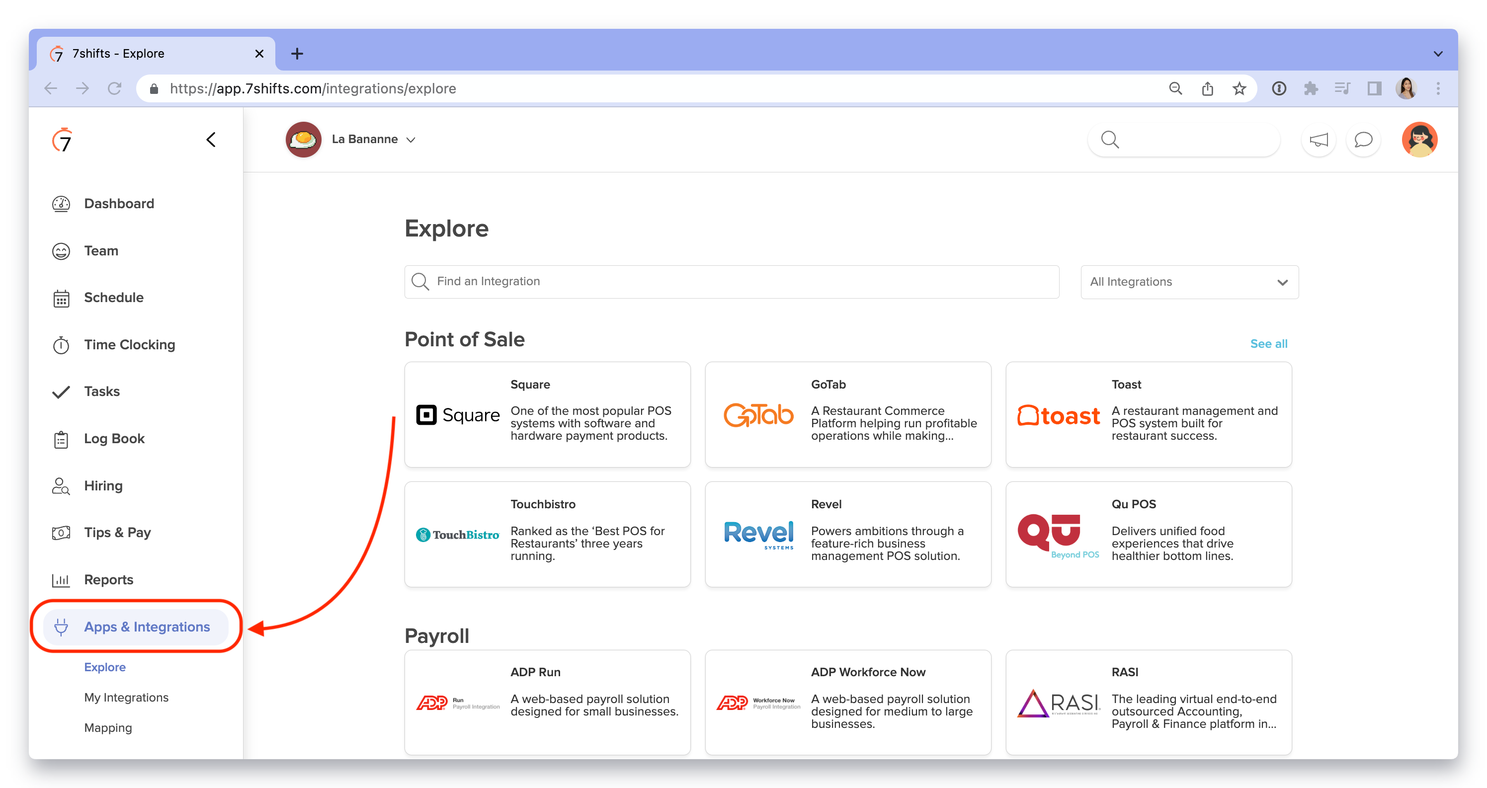Click the Reports bar chart icon

click(x=62, y=579)
